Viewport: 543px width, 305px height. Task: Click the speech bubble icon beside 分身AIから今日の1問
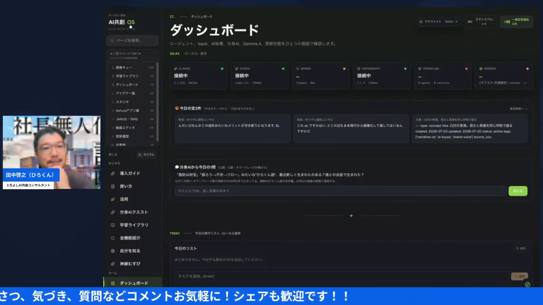pos(177,167)
